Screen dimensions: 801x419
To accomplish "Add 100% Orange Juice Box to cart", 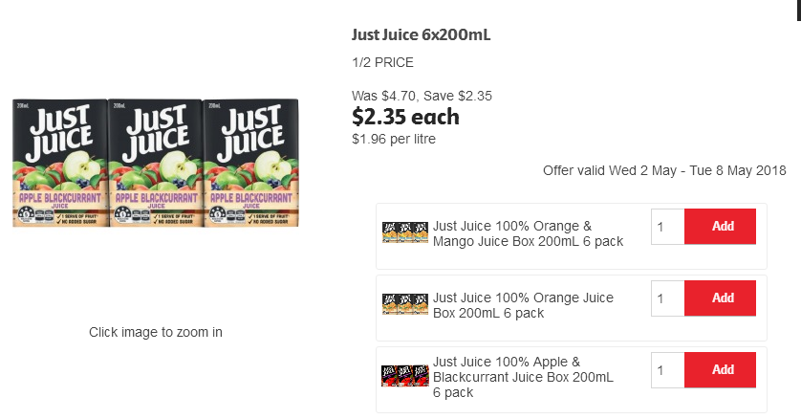I will [720, 298].
